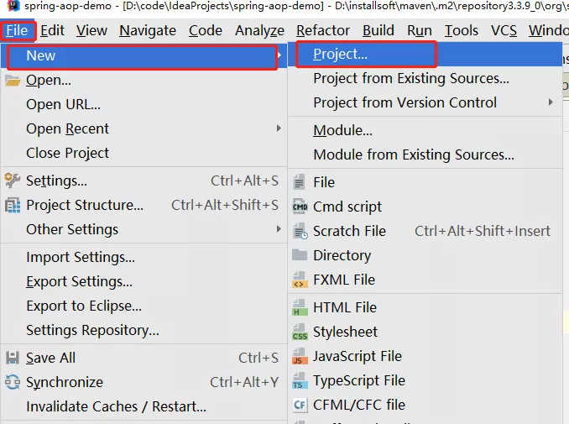
Task: Expand Project from Version Control submenu
Action: point(551,102)
